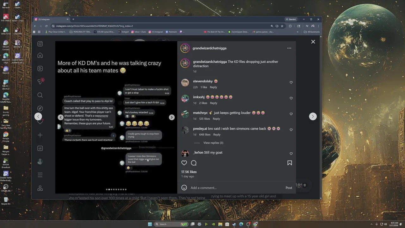Reply to matchnyc's comment

[x=216, y=119]
